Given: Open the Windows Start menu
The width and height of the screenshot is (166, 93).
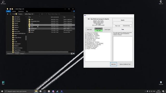Looking at the screenshot, I should point(2,91).
